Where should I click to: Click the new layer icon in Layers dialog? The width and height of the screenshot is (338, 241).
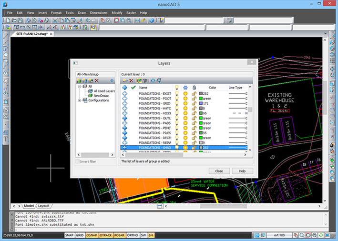pos(125,80)
